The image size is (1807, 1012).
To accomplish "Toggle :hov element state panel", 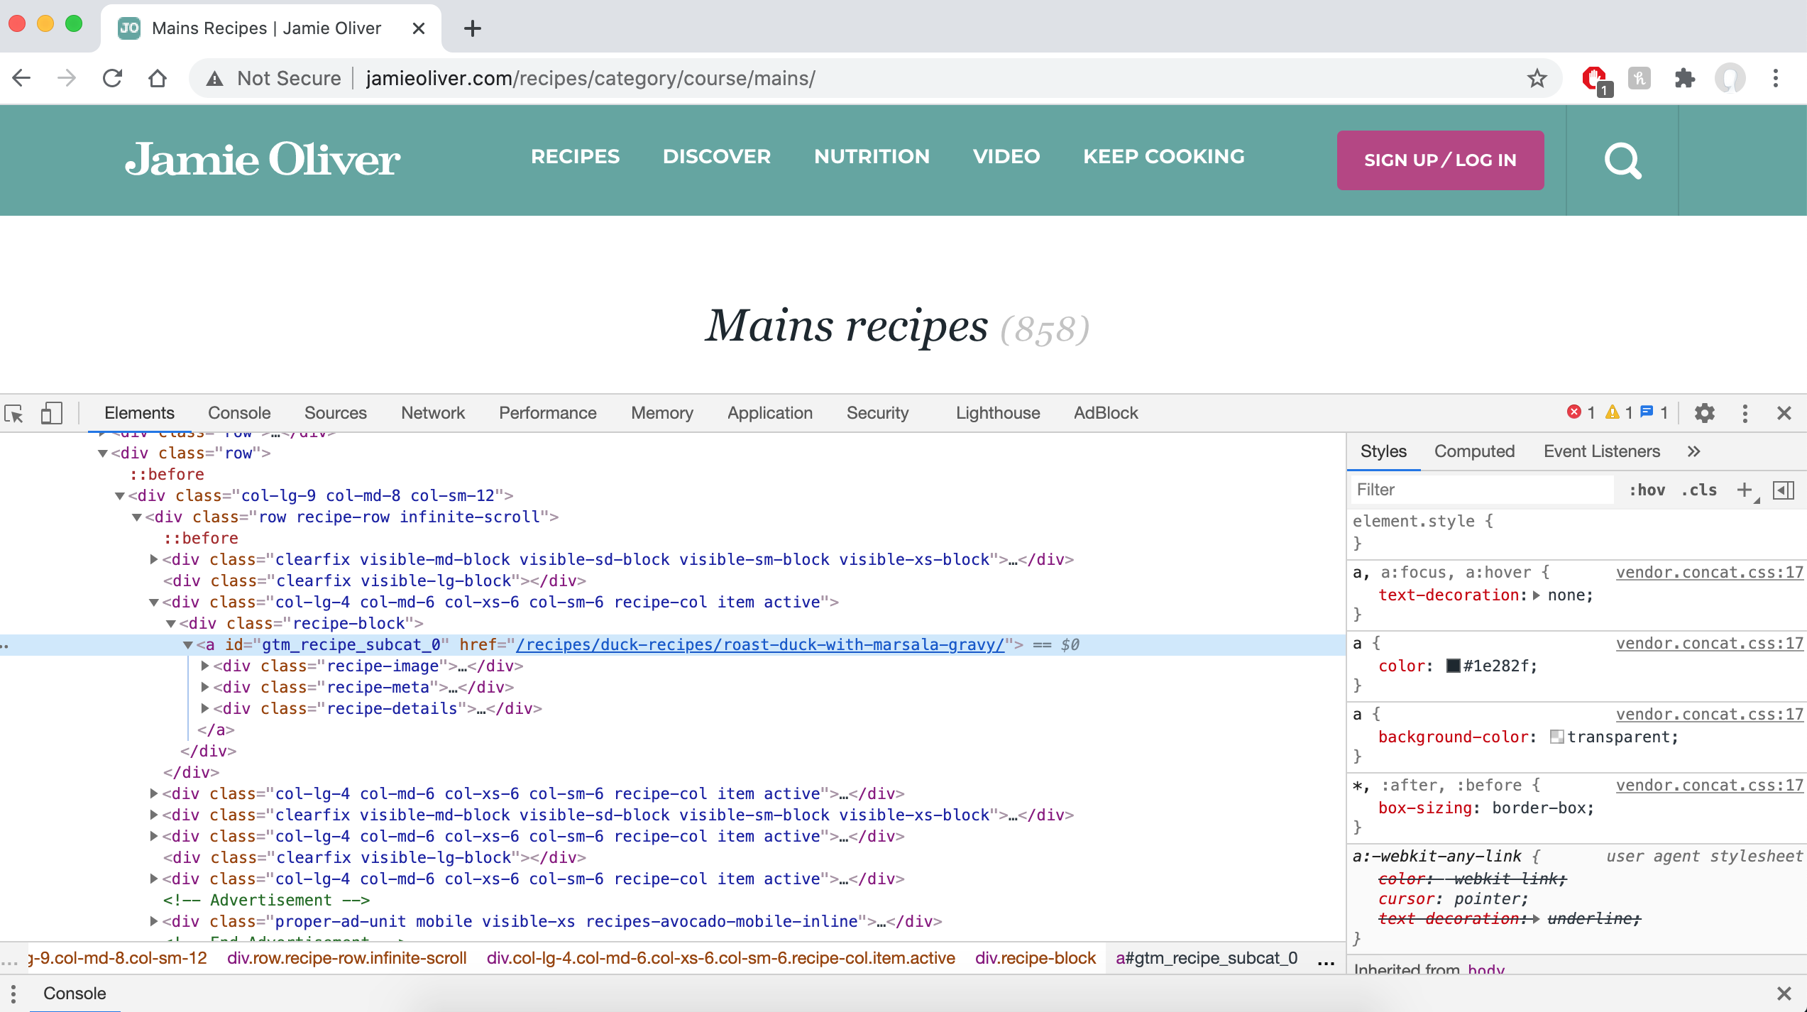I will 1647,490.
